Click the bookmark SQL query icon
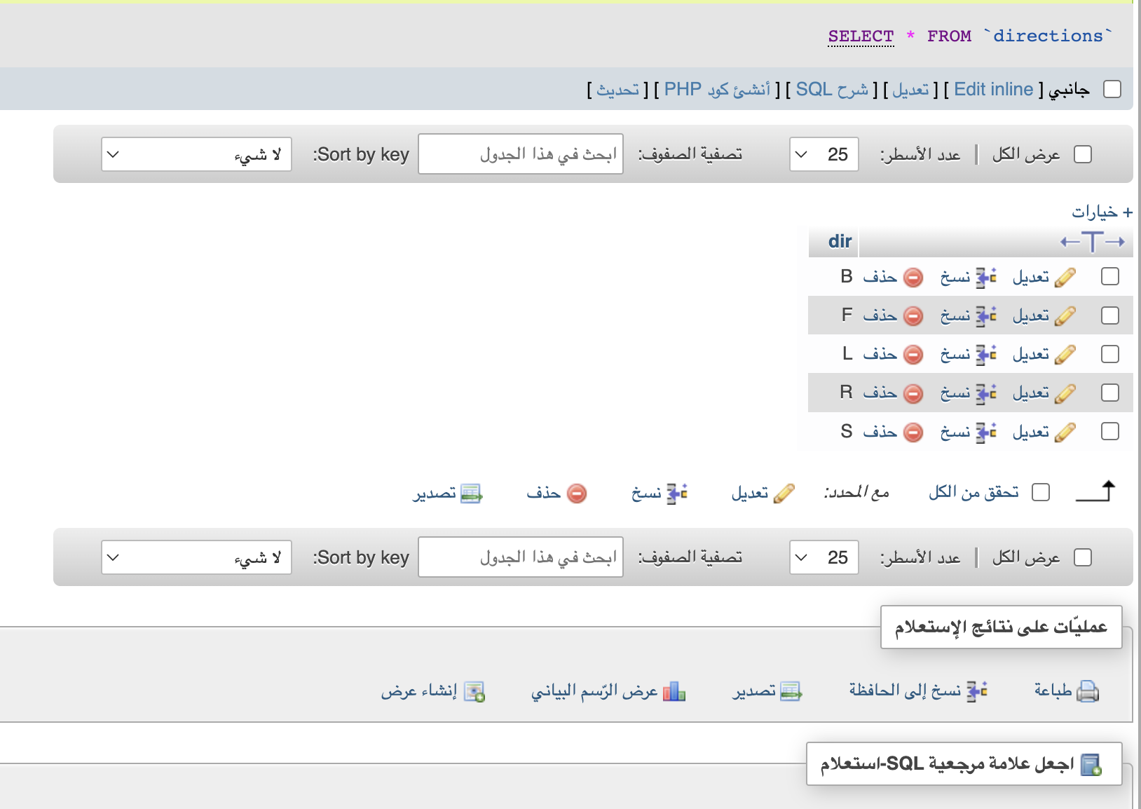1141x809 pixels. coord(1091,764)
